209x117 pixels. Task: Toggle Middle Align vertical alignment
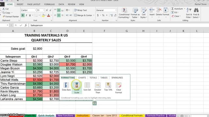click(59, 10)
